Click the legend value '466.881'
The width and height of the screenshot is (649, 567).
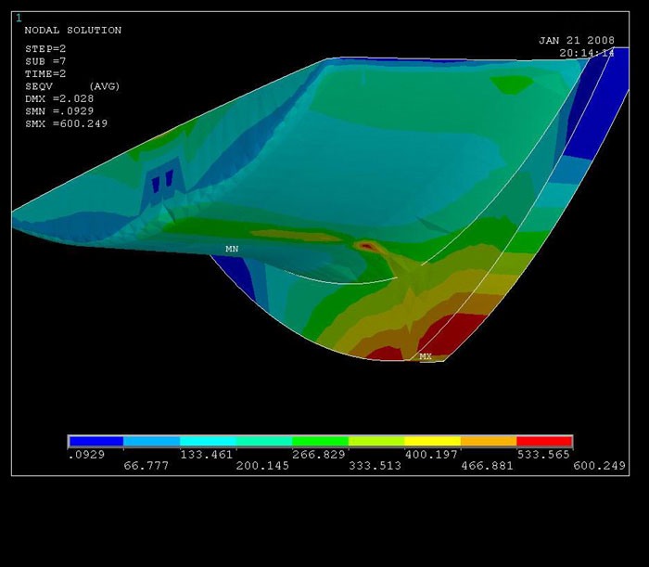pyautogui.click(x=487, y=466)
